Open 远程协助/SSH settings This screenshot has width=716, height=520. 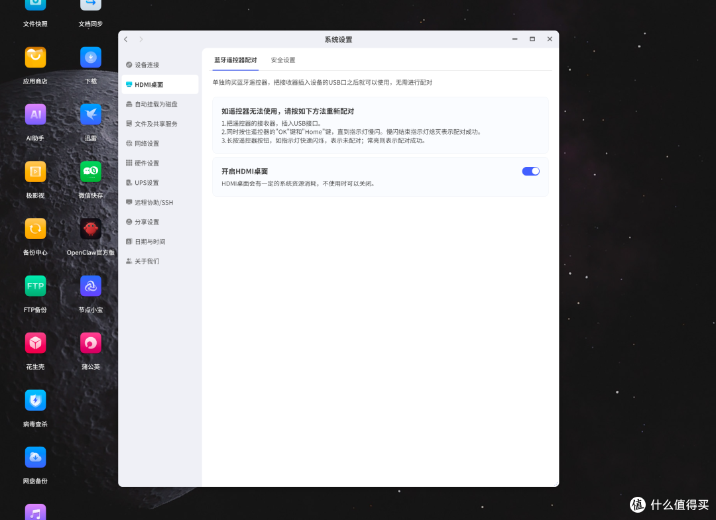click(x=160, y=202)
